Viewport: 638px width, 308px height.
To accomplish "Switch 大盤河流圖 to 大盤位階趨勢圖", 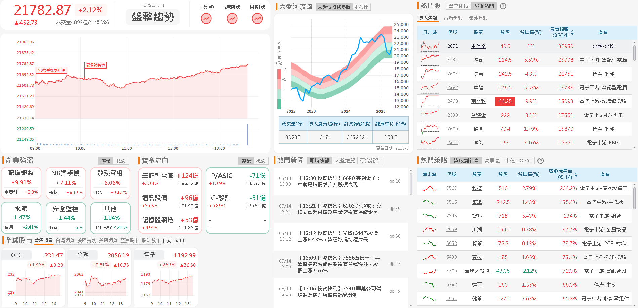I will [334, 7].
